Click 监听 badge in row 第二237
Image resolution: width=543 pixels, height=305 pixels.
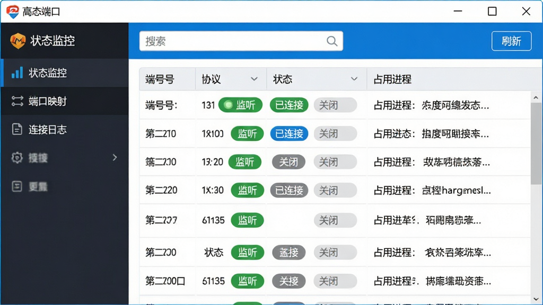click(x=247, y=220)
